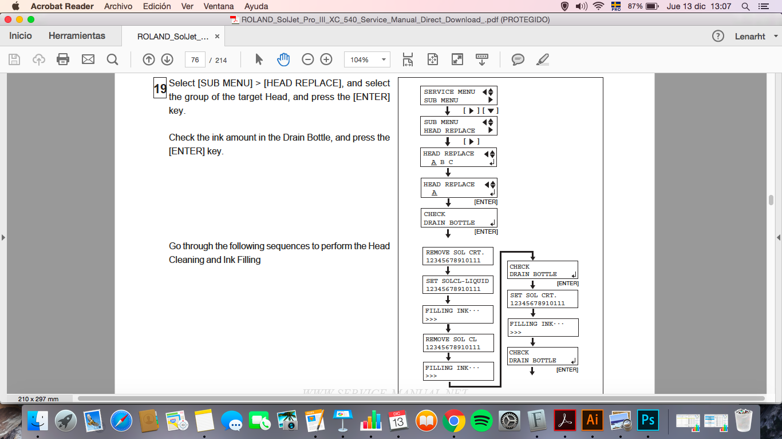Open Acrobat Reader icon in the Dock

[564, 421]
